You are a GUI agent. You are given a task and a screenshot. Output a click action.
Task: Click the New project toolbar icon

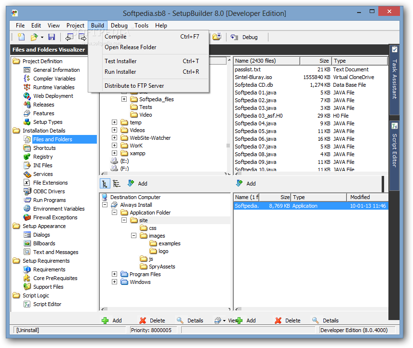(x=21, y=37)
